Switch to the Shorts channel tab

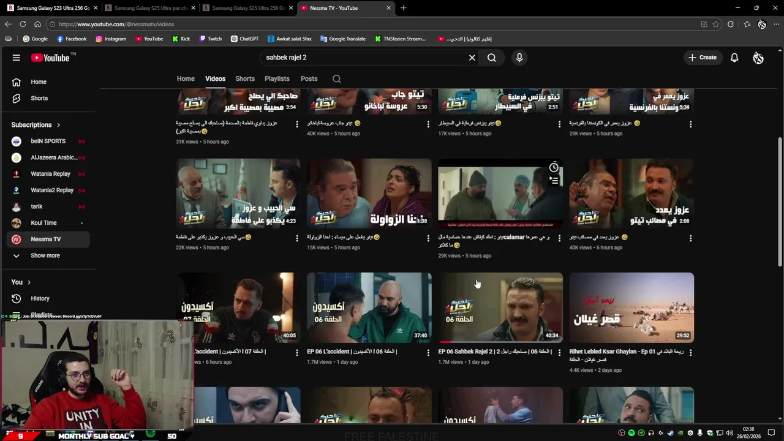point(245,78)
